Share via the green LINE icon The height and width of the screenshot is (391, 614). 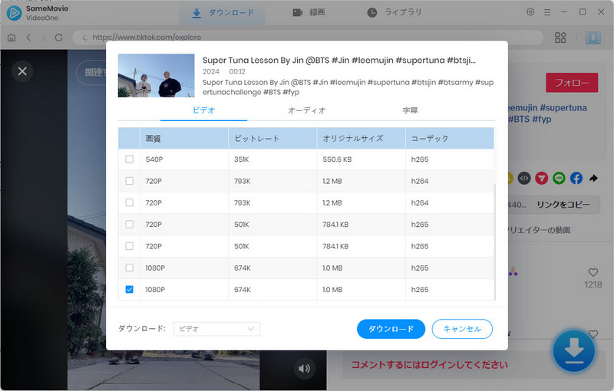coord(559,179)
